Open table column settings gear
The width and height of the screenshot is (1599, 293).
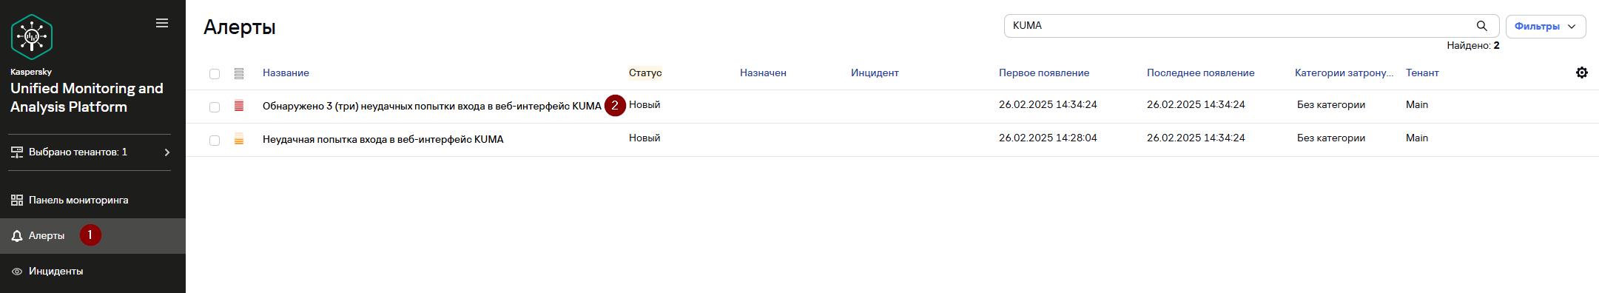(x=1582, y=73)
